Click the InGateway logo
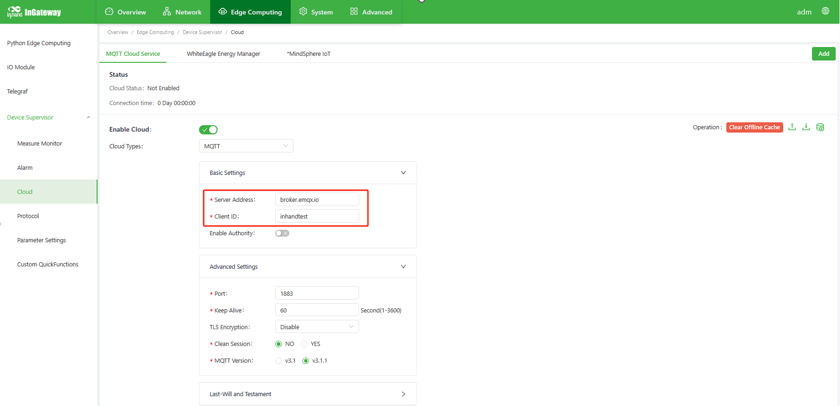The image size is (840, 406). (x=34, y=12)
